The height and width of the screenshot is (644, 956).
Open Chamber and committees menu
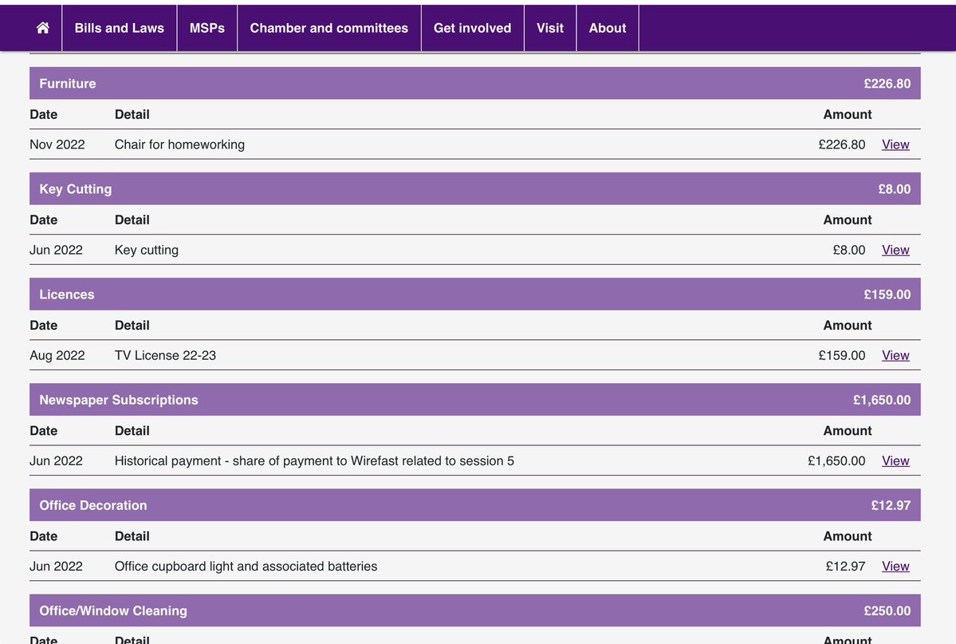pyautogui.click(x=329, y=28)
